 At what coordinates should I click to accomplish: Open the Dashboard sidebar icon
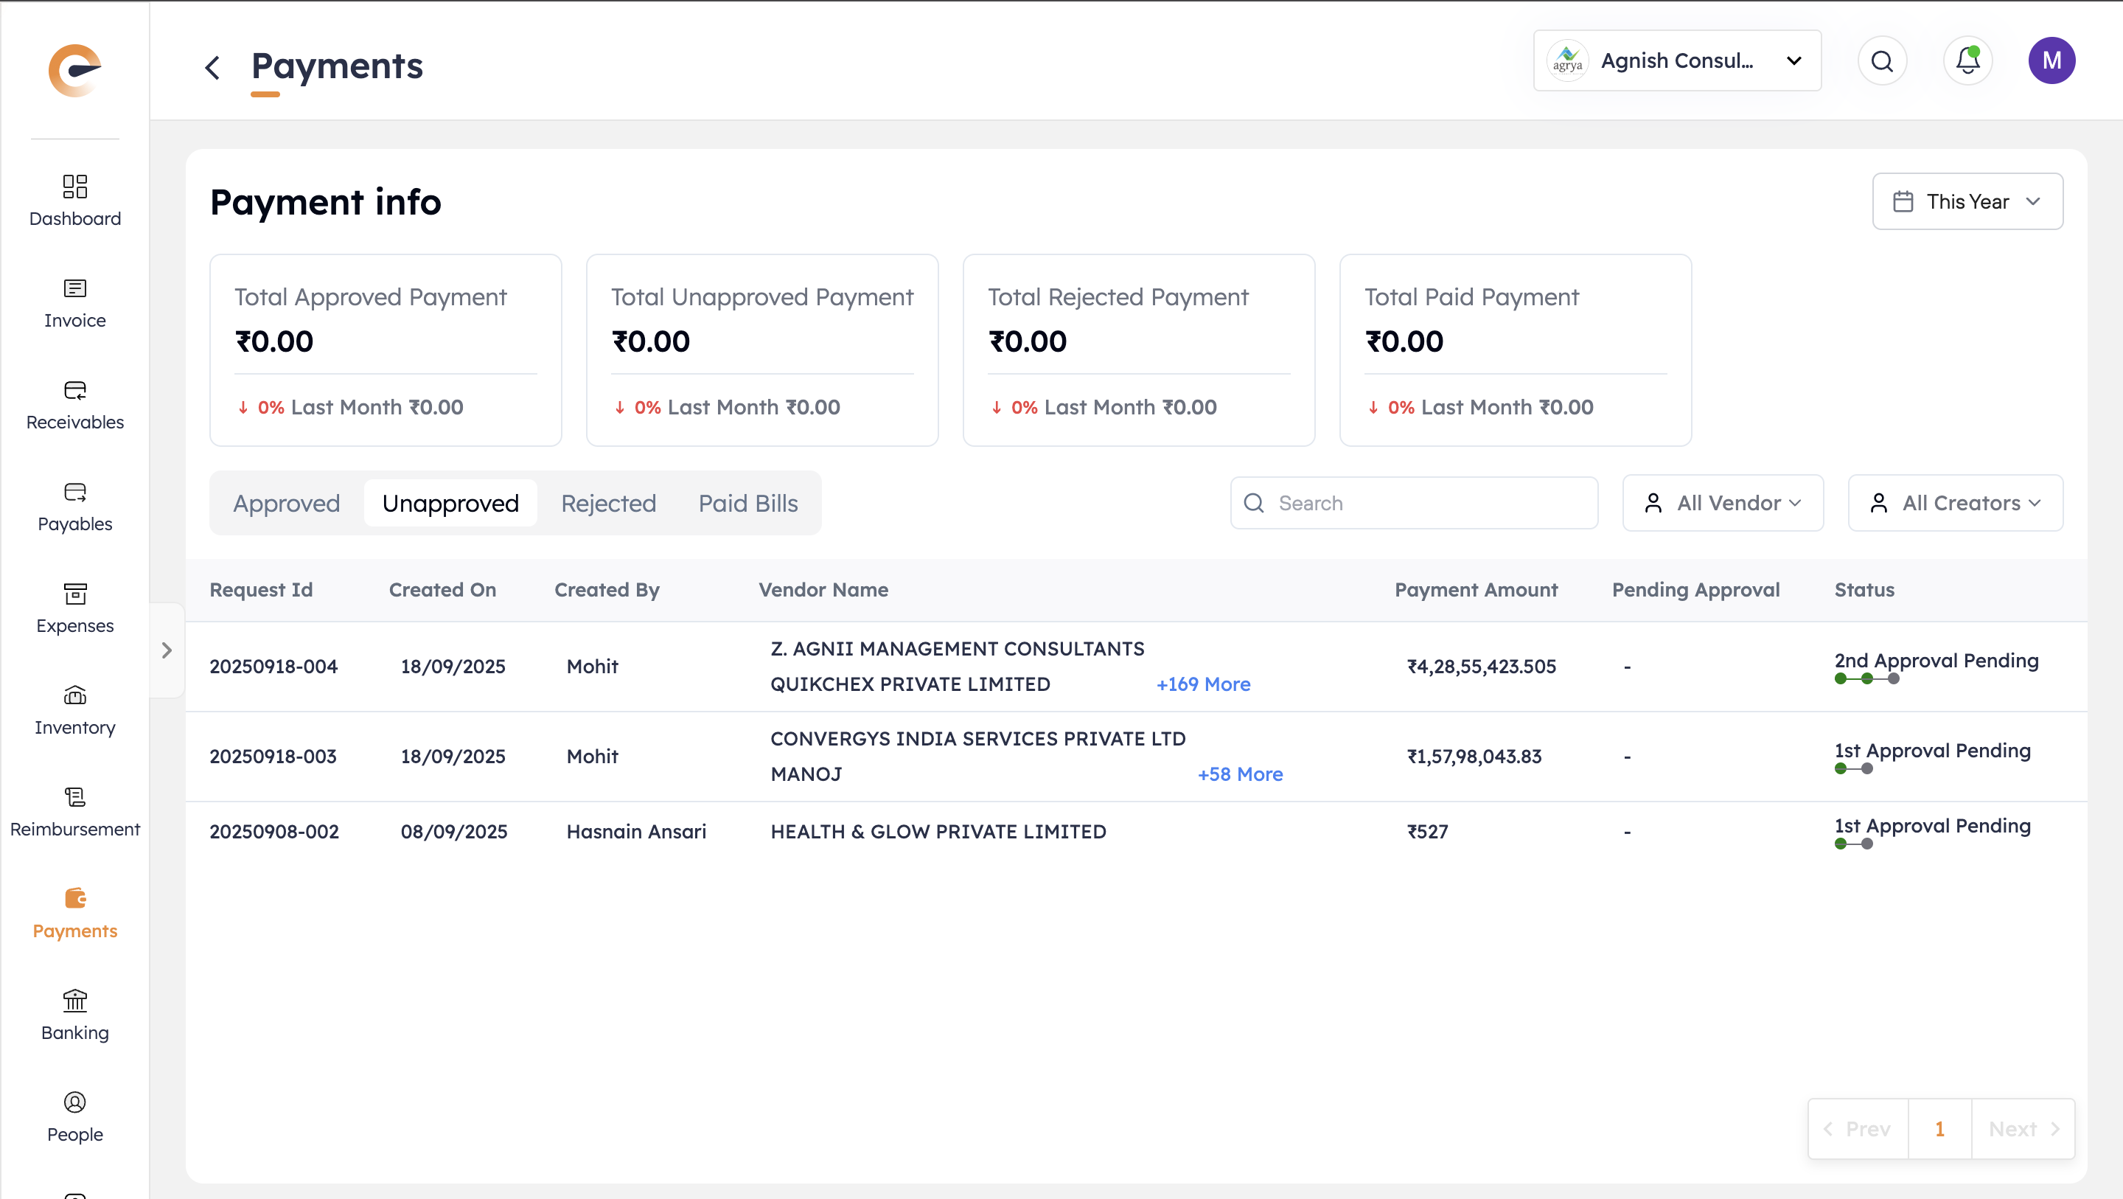[x=75, y=187]
